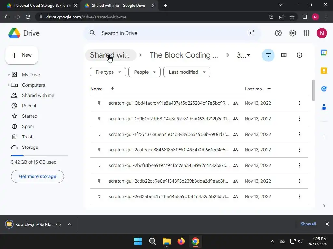The height and width of the screenshot is (249, 333).
Task: Click The Block Coding breadcrumb
Action: [184, 55]
